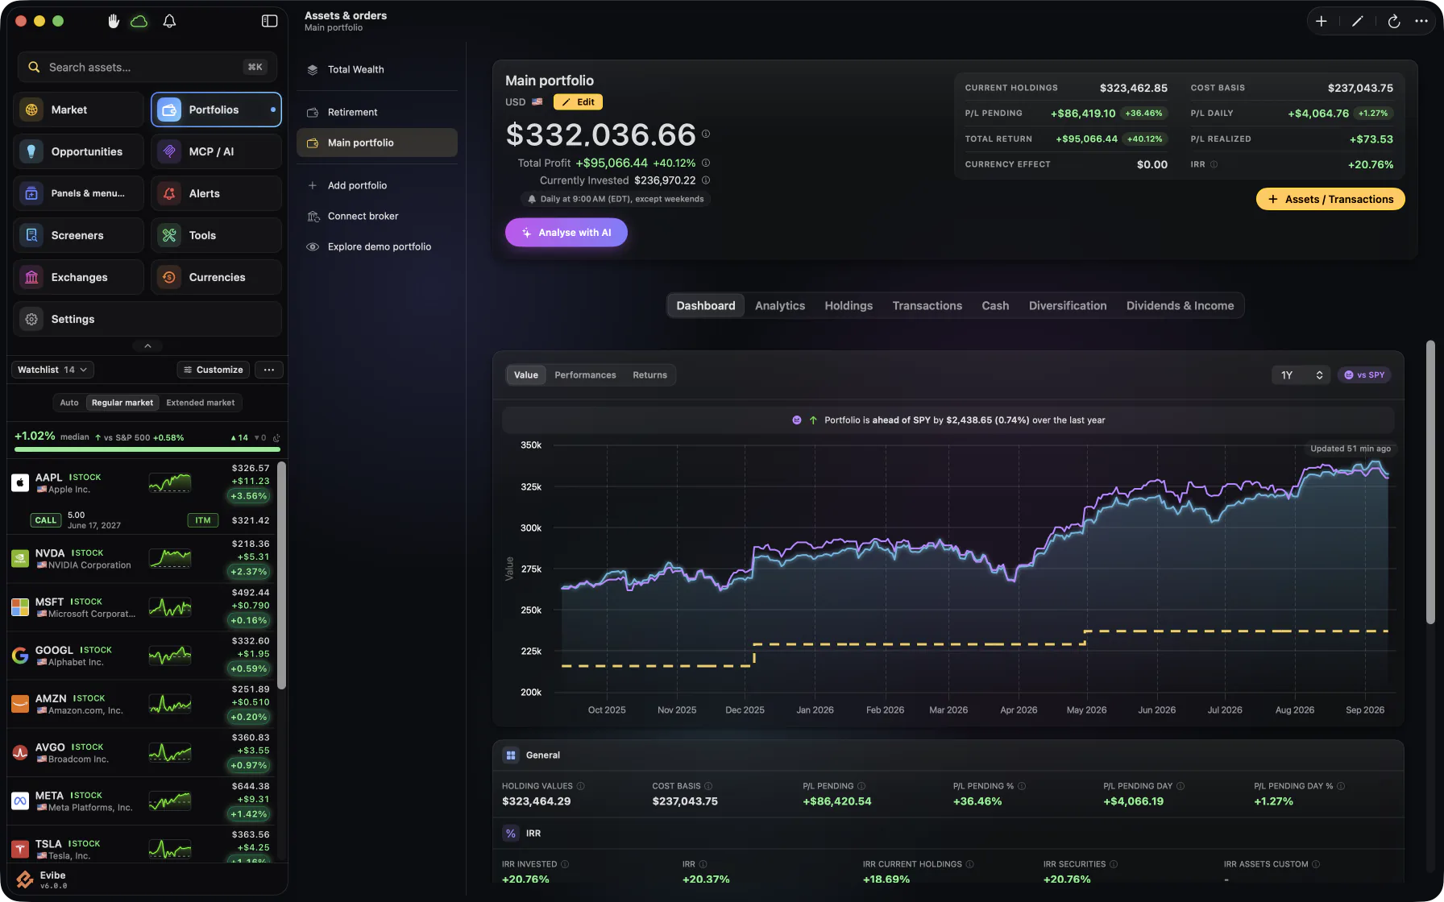Click the Apple logo in AAPL row
The width and height of the screenshot is (1444, 902).
tap(20, 483)
